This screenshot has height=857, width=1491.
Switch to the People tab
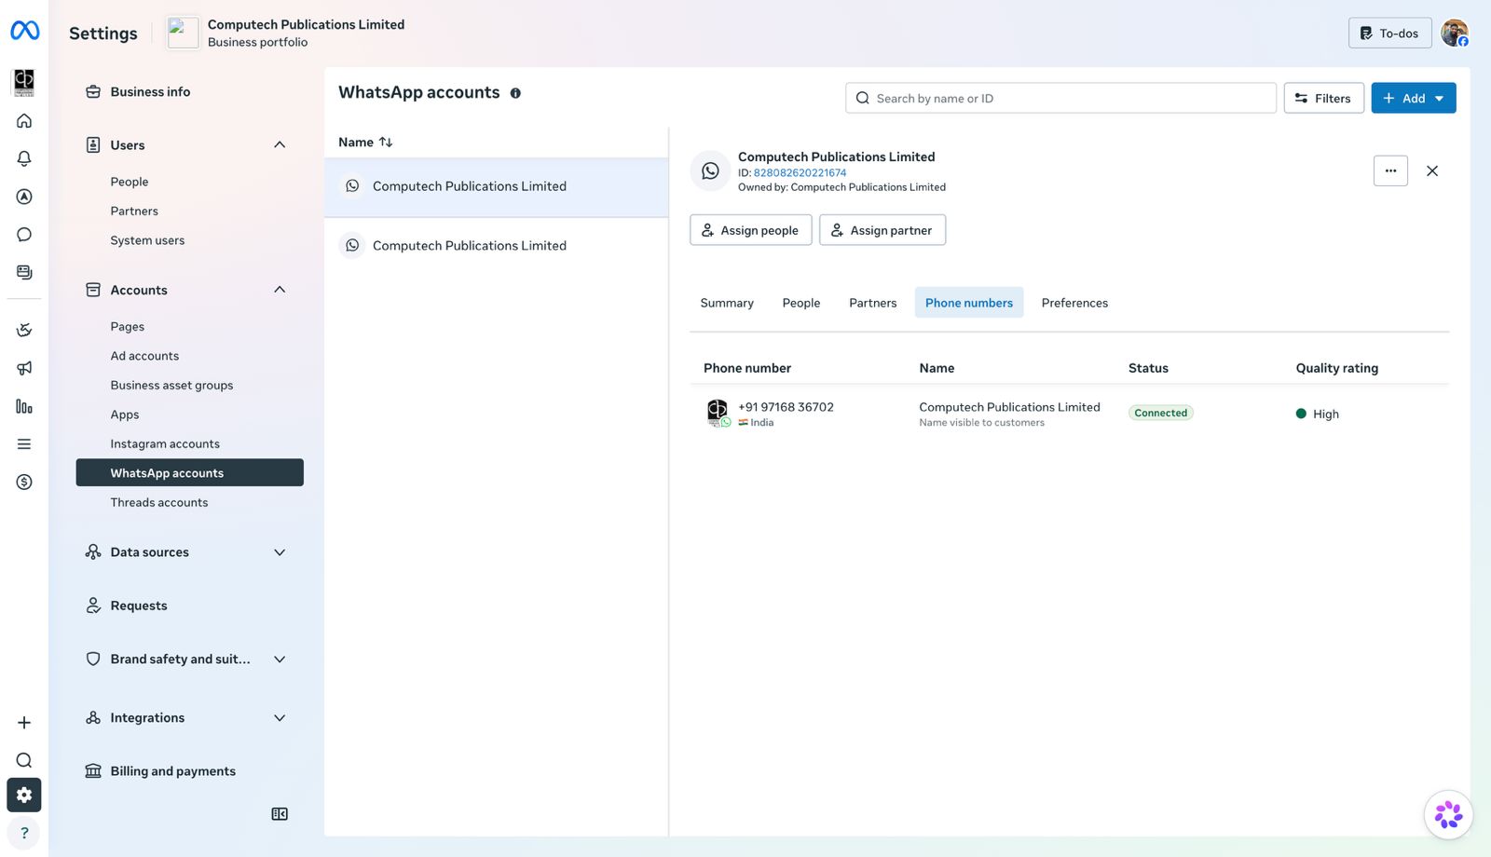[x=801, y=303]
